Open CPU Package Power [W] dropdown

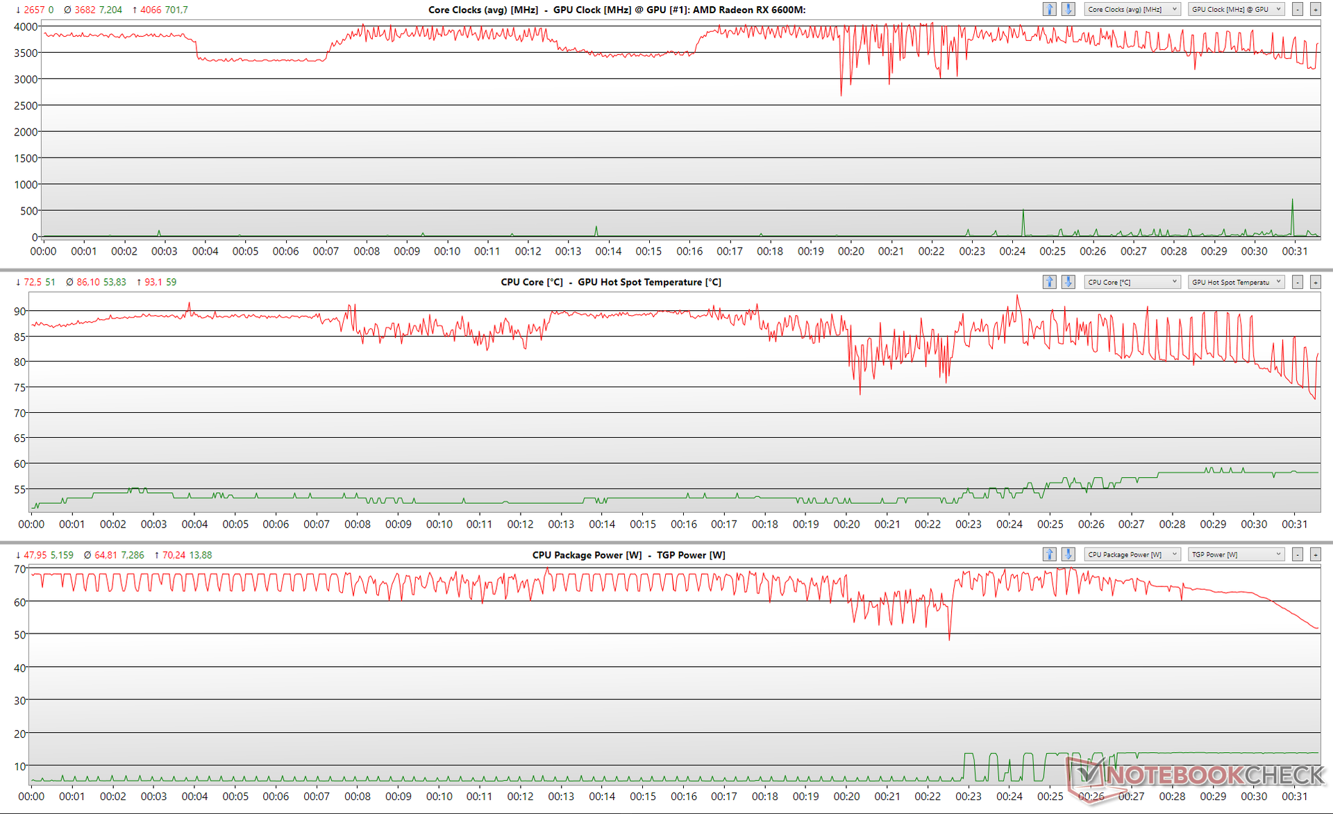(1132, 554)
